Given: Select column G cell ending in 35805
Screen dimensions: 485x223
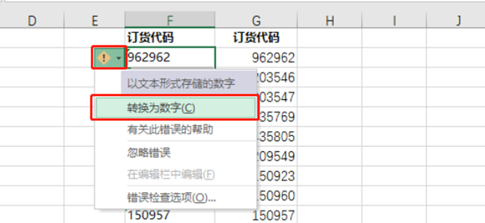Looking at the screenshot, I should tap(277, 137).
